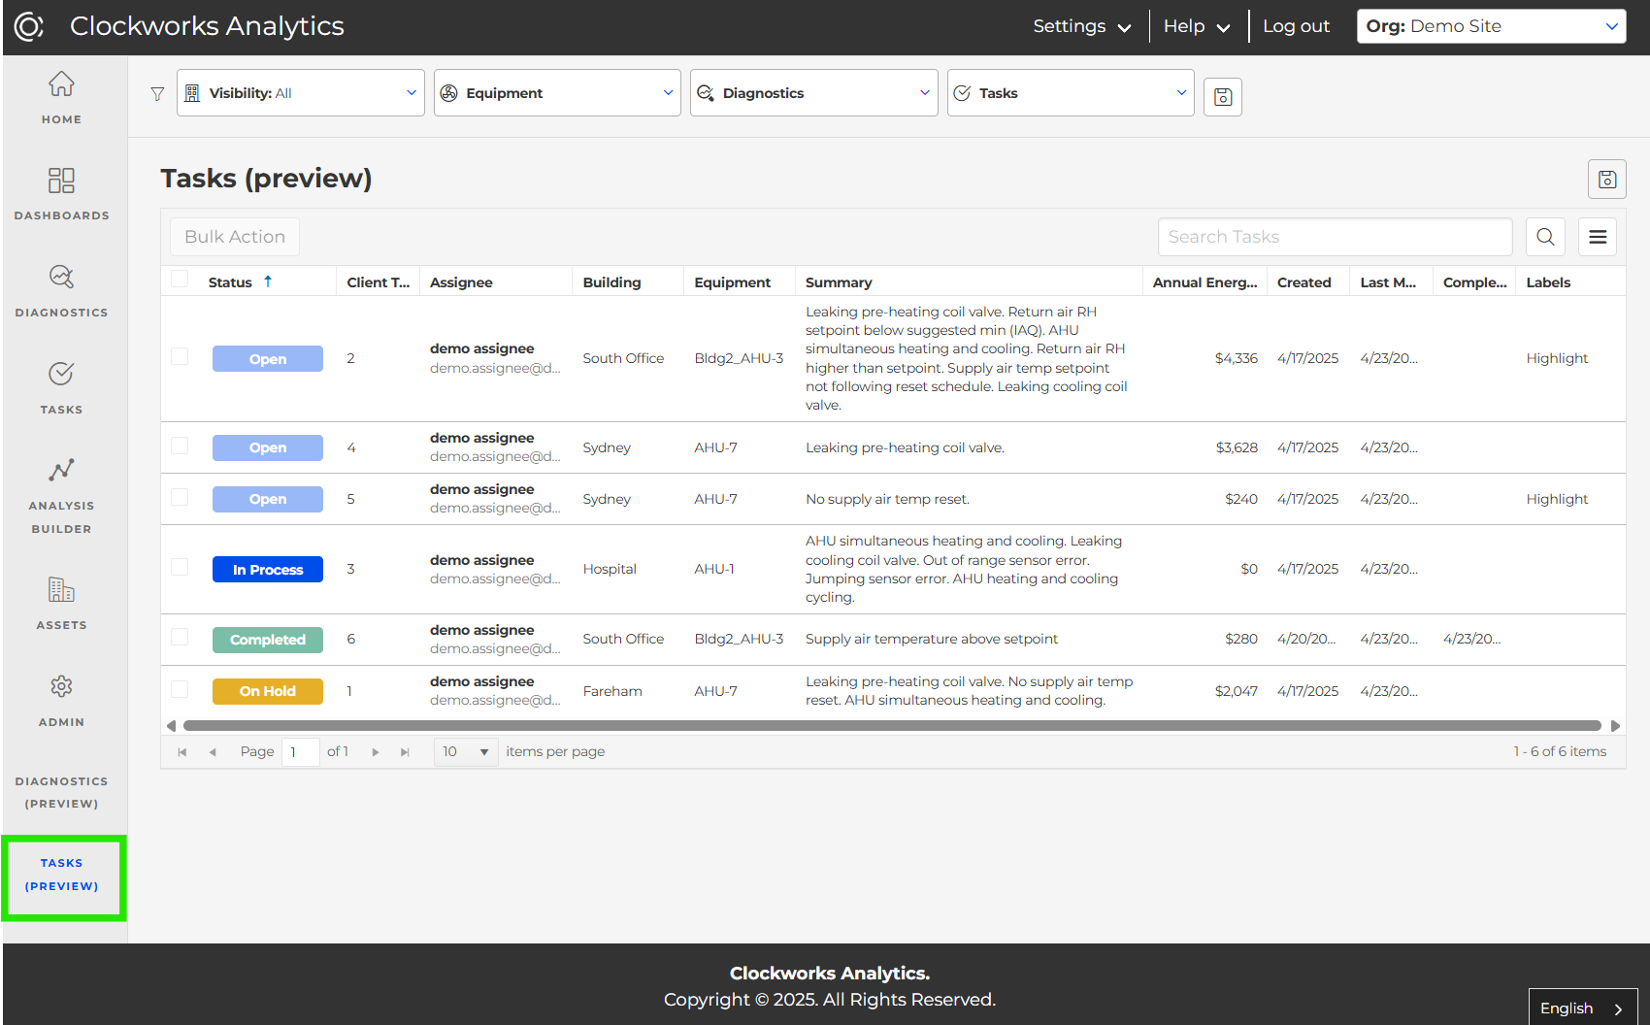Click the ascending sort arrow on Status
This screenshot has width=1650, height=1025.
point(268,281)
